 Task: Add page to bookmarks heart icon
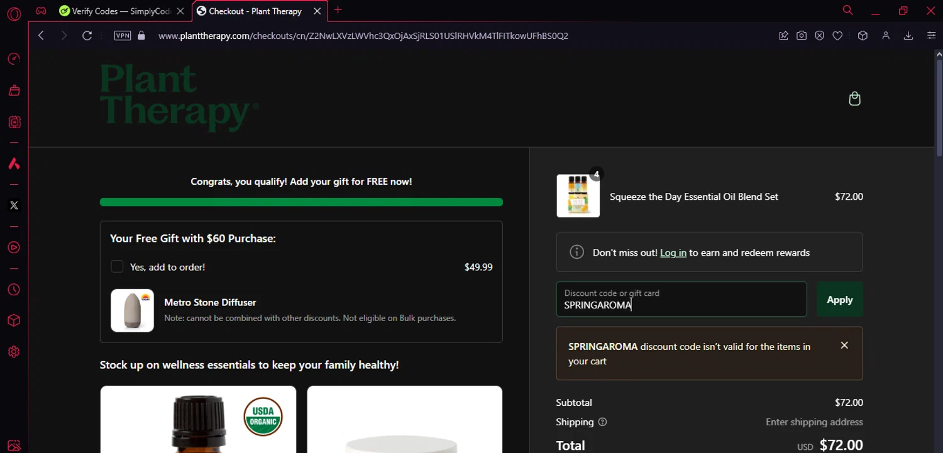[x=837, y=36]
